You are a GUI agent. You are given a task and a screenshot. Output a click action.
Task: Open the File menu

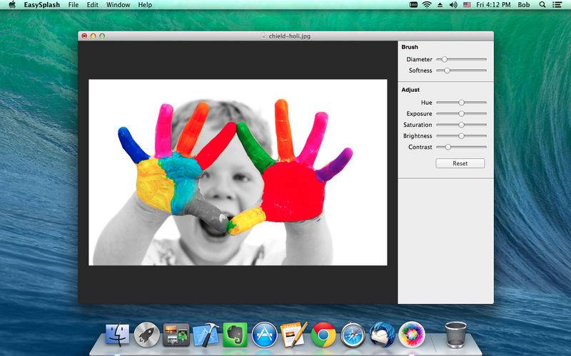[x=74, y=5]
